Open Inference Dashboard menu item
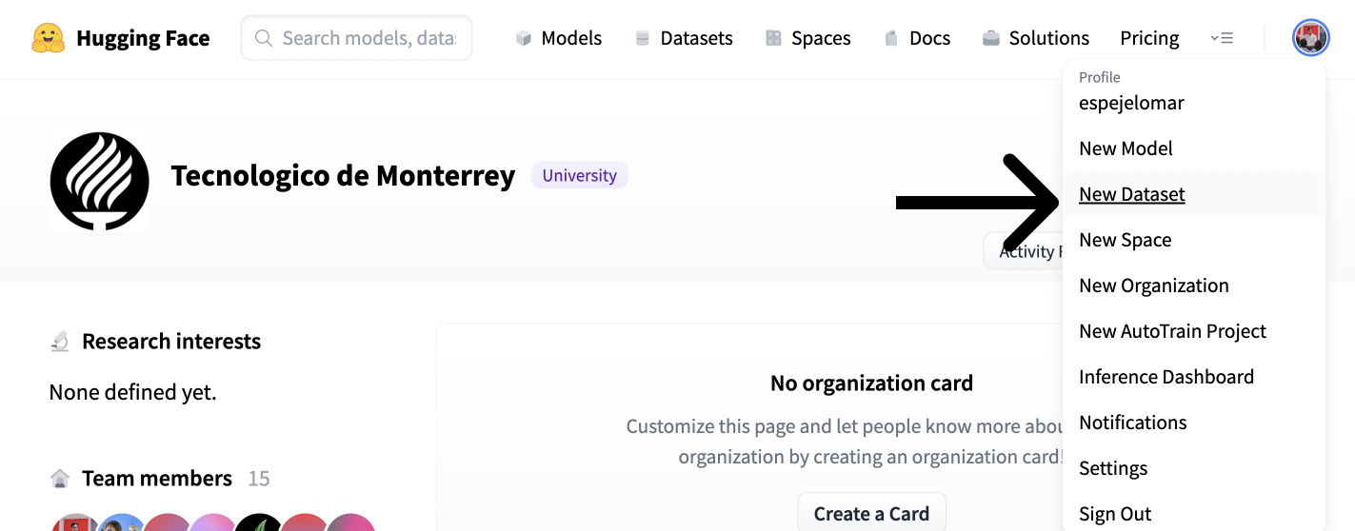The width and height of the screenshot is (1355, 531). (x=1166, y=377)
